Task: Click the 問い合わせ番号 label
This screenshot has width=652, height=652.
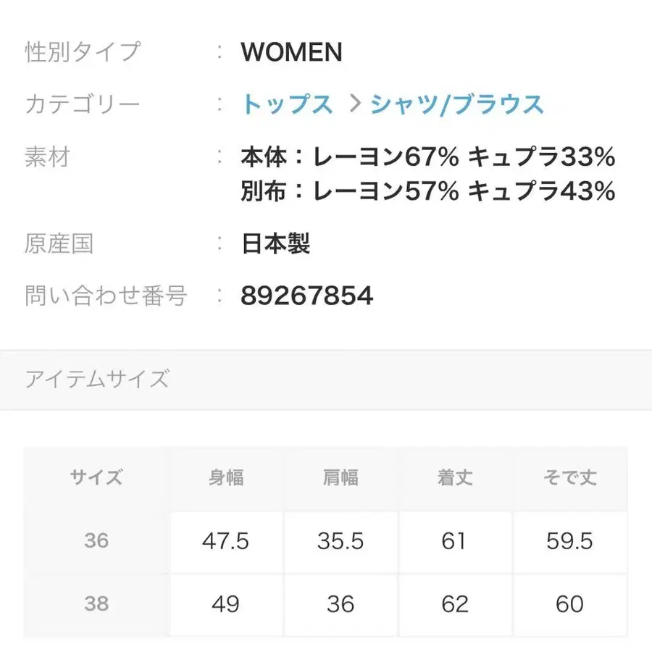Action: point(106,296)
